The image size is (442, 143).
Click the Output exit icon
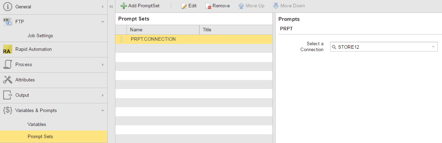point(7,95)
